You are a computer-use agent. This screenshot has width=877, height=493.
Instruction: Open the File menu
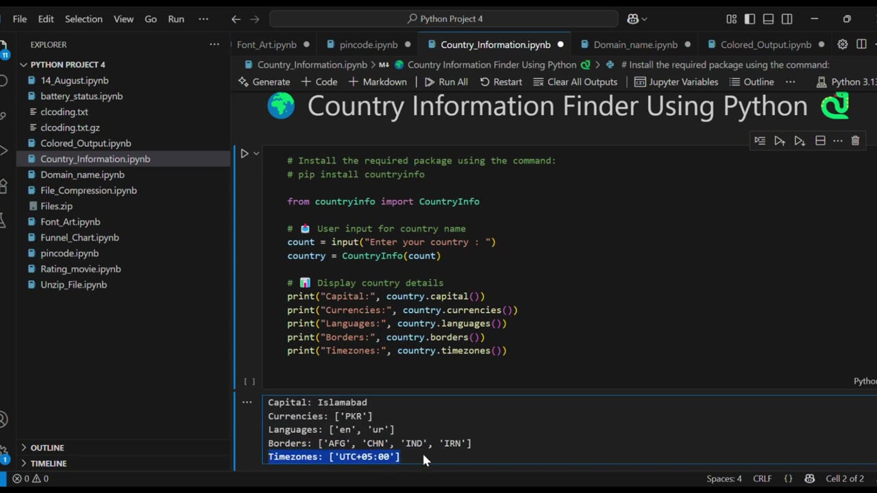(20, 19)
